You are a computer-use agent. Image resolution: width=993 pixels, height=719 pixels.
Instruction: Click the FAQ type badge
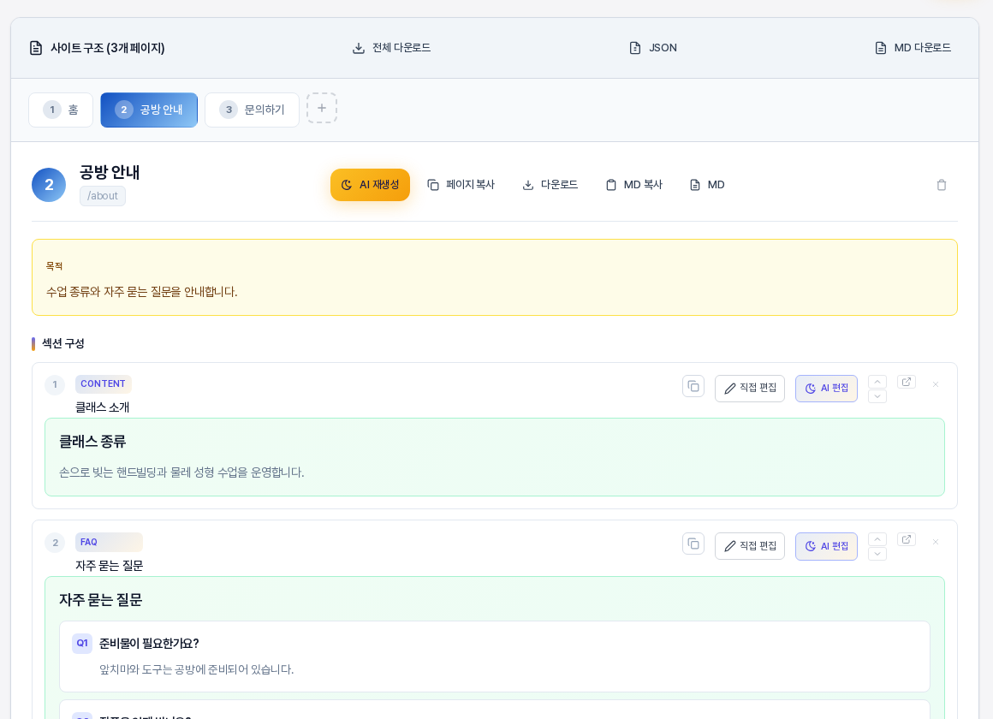[x=109, y=543]
